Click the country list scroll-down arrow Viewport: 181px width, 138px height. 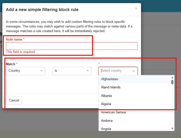(172, 128)
